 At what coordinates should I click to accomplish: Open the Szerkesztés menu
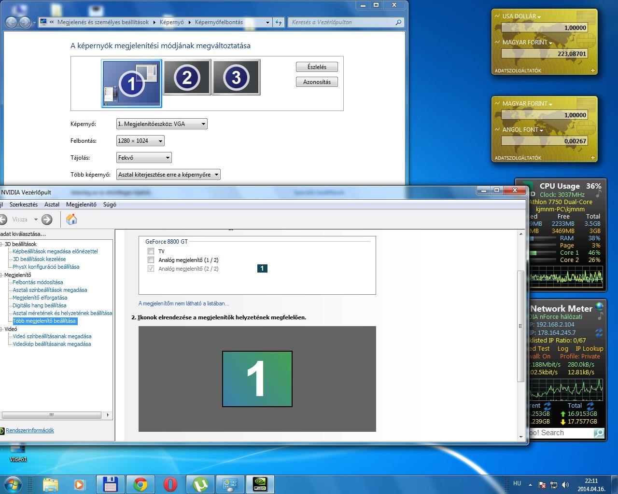tap(24, 205)
